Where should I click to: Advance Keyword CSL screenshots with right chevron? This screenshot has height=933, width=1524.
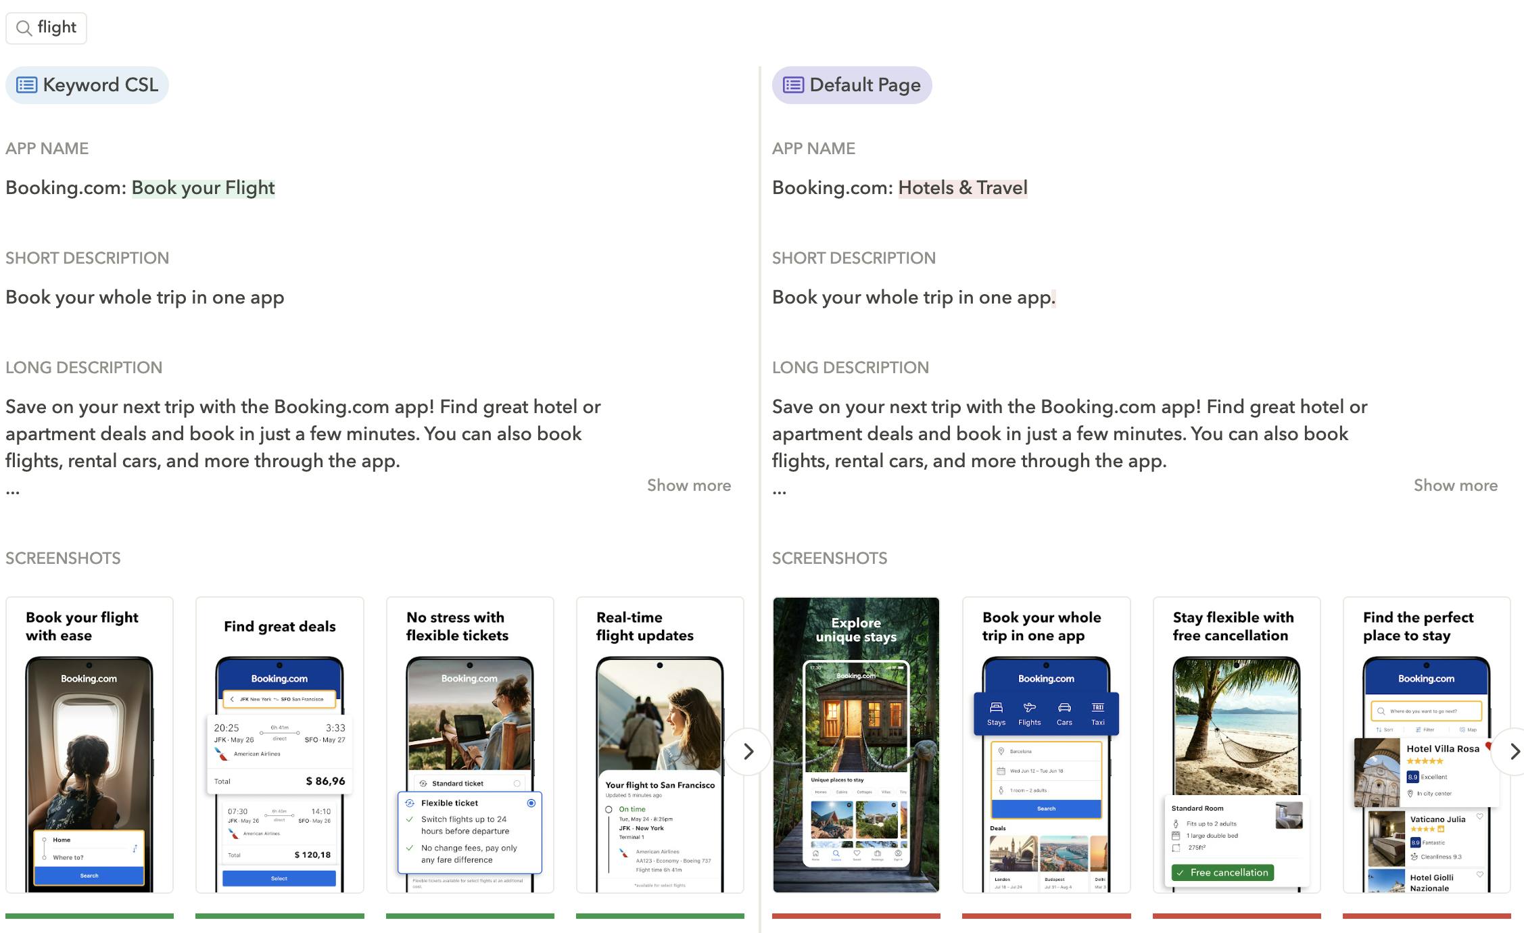[x=748, y=752]
